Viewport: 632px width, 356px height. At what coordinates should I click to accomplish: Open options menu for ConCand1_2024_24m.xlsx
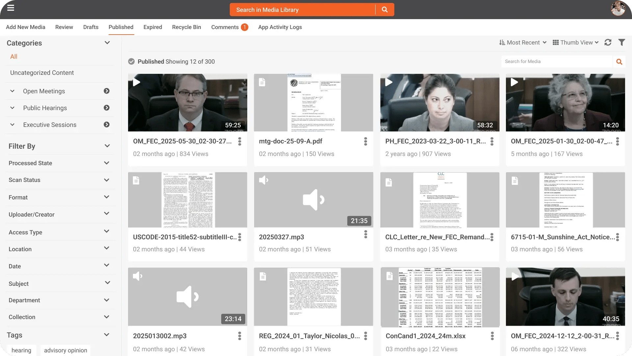(x=492, y=336)
